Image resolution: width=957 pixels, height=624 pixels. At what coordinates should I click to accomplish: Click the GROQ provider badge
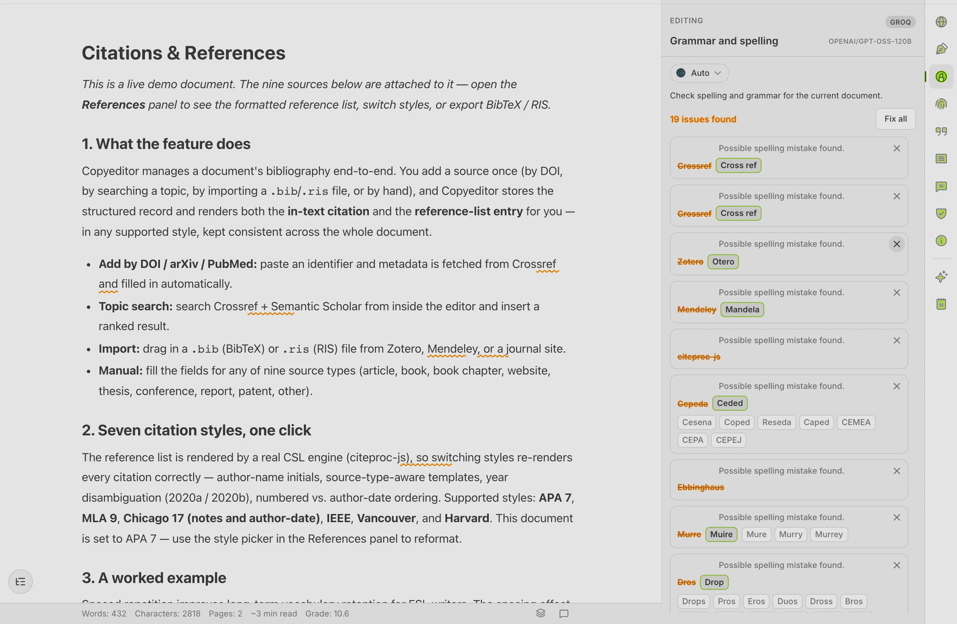click(900, 22)
